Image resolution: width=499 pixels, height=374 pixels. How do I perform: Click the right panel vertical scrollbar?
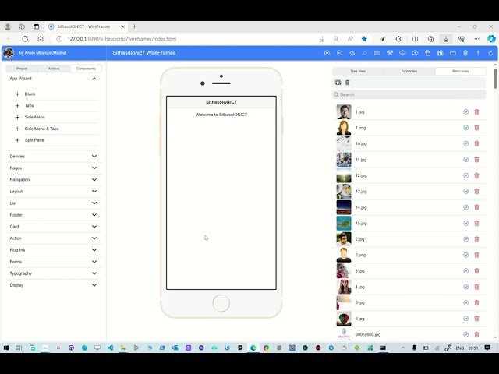tap(495, 78)
